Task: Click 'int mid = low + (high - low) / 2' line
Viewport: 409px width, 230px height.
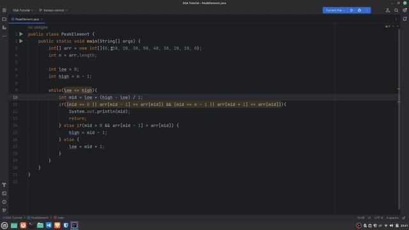Action: click(101, 98)
